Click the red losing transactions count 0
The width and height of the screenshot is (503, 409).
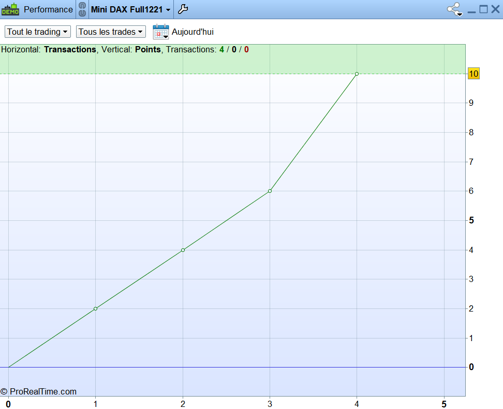pyautogui.click(x=246, y=49)
